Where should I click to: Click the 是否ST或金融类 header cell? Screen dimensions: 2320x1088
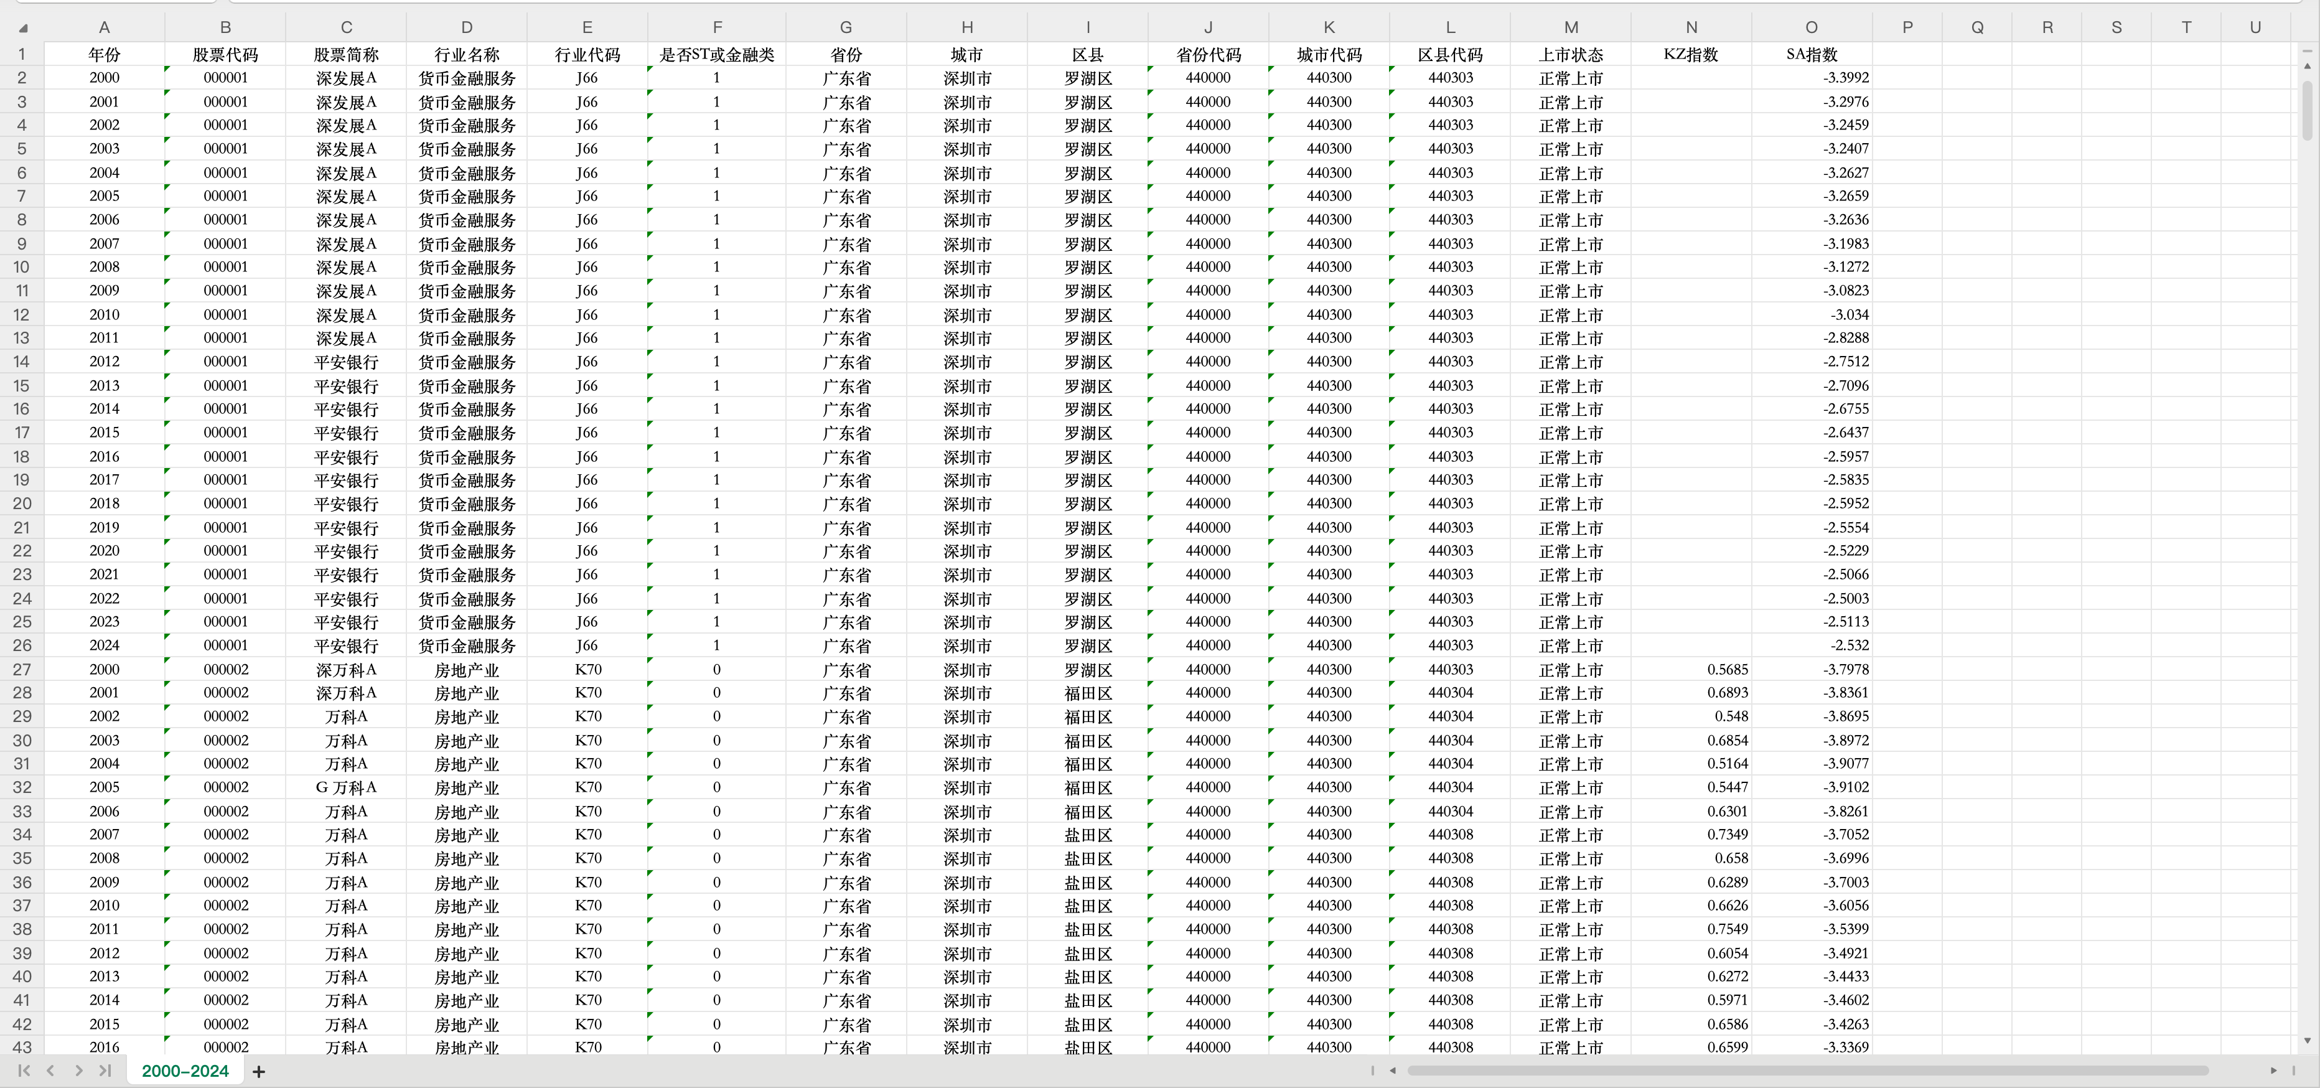pos(717,55)
